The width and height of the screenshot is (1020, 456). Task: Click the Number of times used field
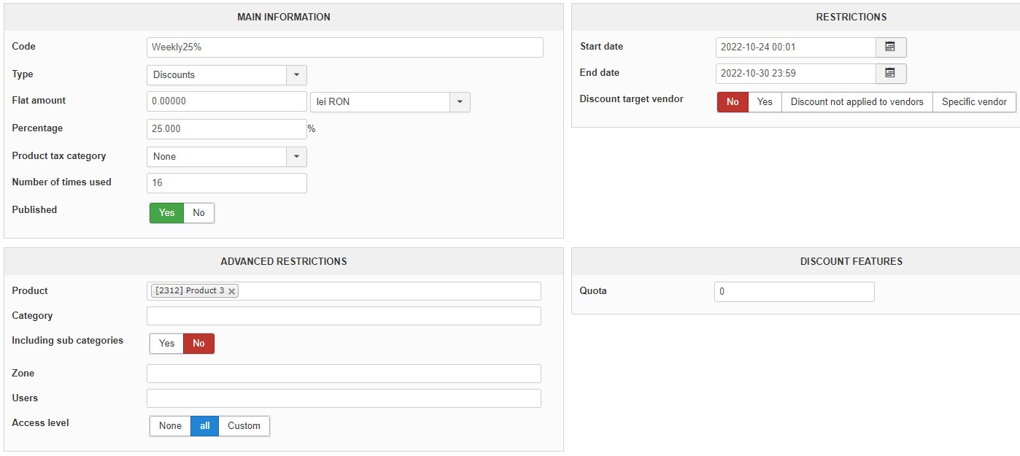pos(226,183)
